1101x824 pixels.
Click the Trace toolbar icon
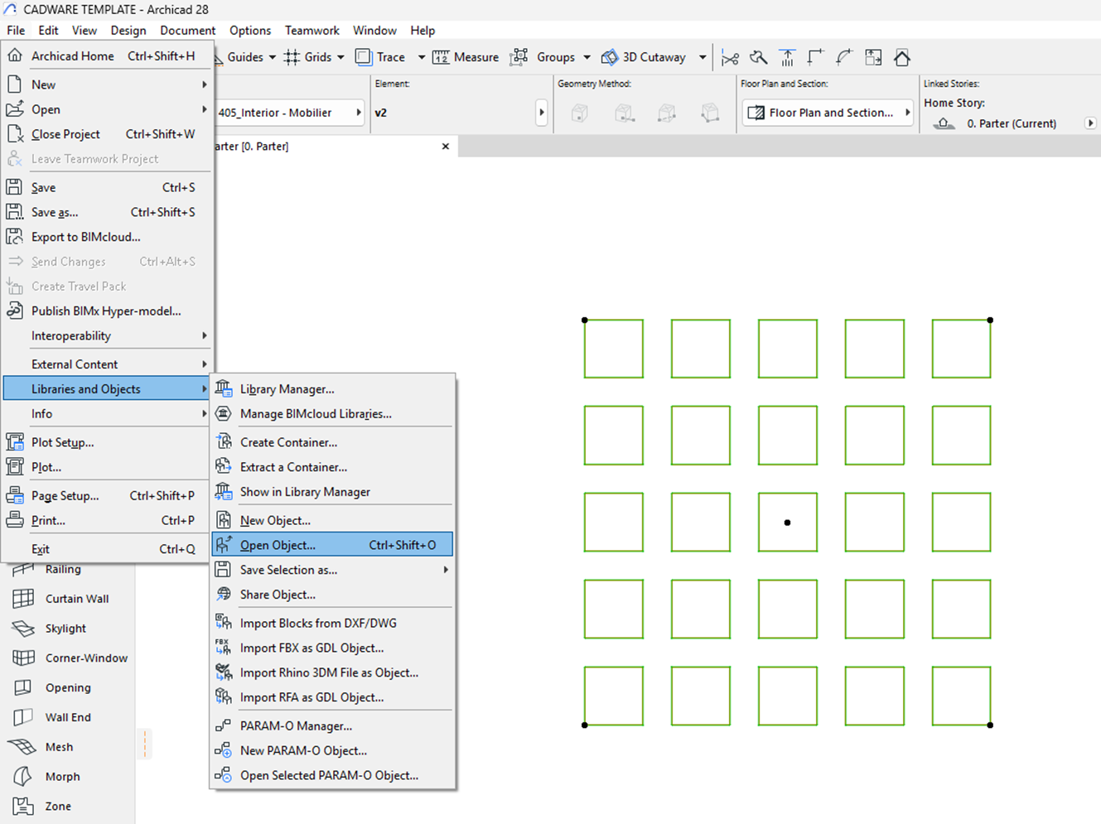pyautogui.click(x=364, y=57)
